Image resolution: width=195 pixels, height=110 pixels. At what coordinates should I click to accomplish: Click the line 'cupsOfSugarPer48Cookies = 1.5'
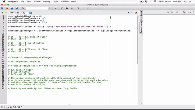click(x=27, y=18)
